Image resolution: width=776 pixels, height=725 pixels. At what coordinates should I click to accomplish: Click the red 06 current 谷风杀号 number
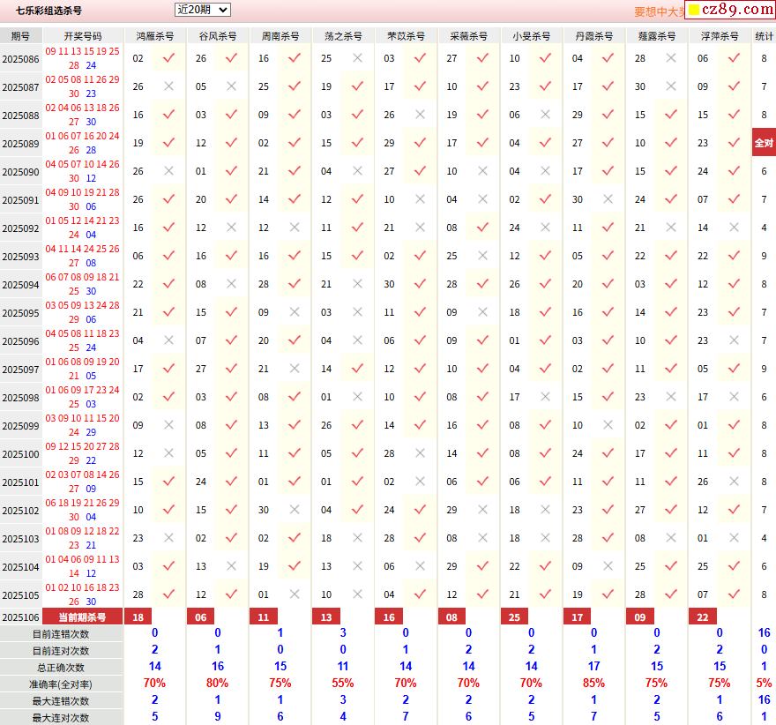pos(200,617)
